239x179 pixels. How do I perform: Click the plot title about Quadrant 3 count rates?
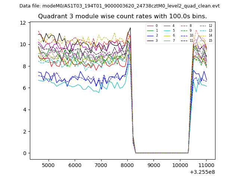click(122, 16)
